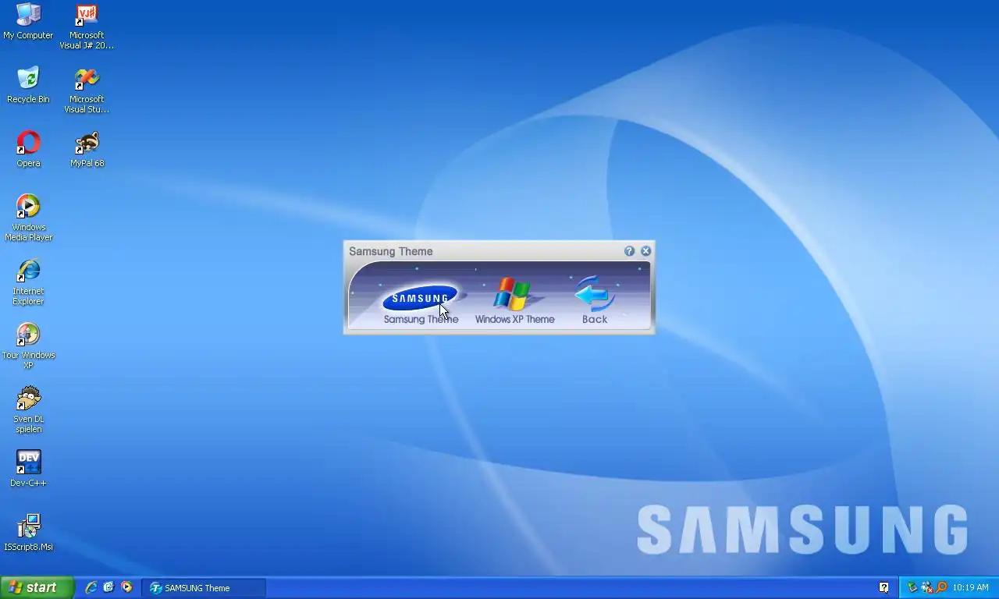999x599 pixels.
Task: Open help in Samsung Theme dialog
Action: 629,251
